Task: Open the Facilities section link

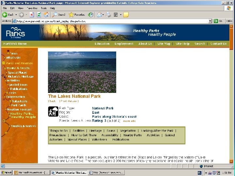Action: (x=79, y=131)
